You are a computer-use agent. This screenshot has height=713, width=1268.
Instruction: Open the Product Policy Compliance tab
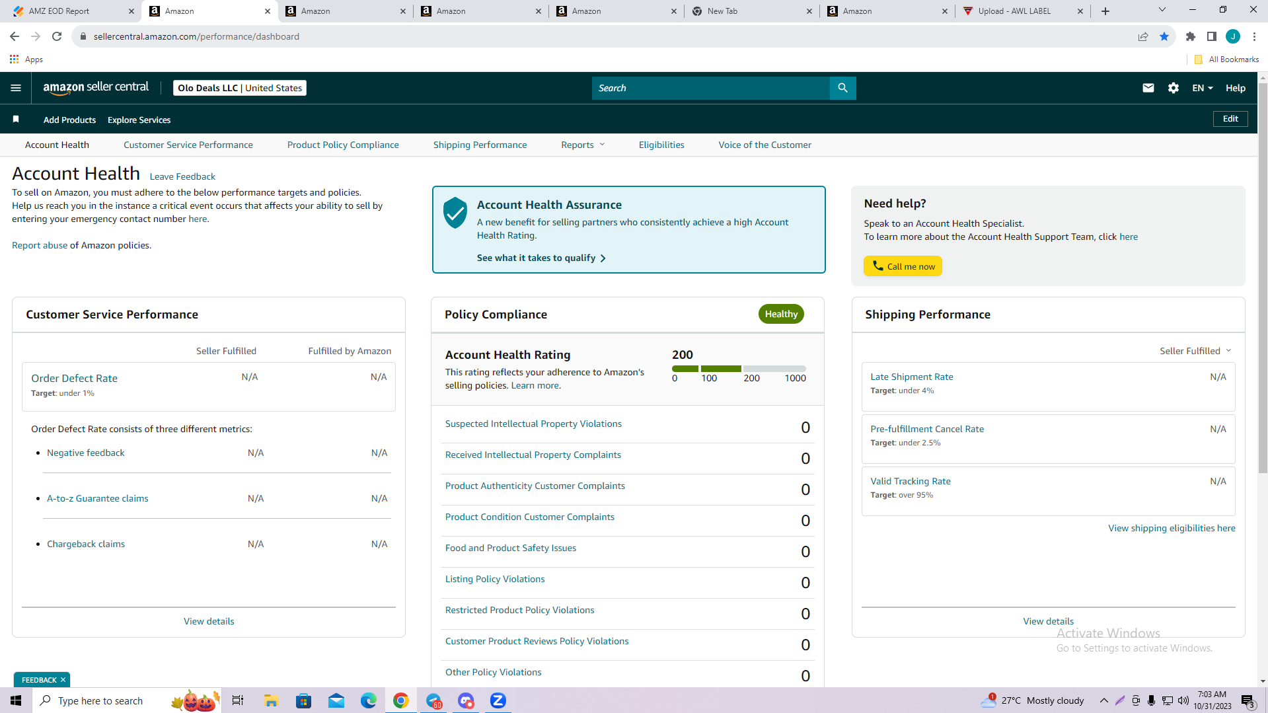point(343,145)
